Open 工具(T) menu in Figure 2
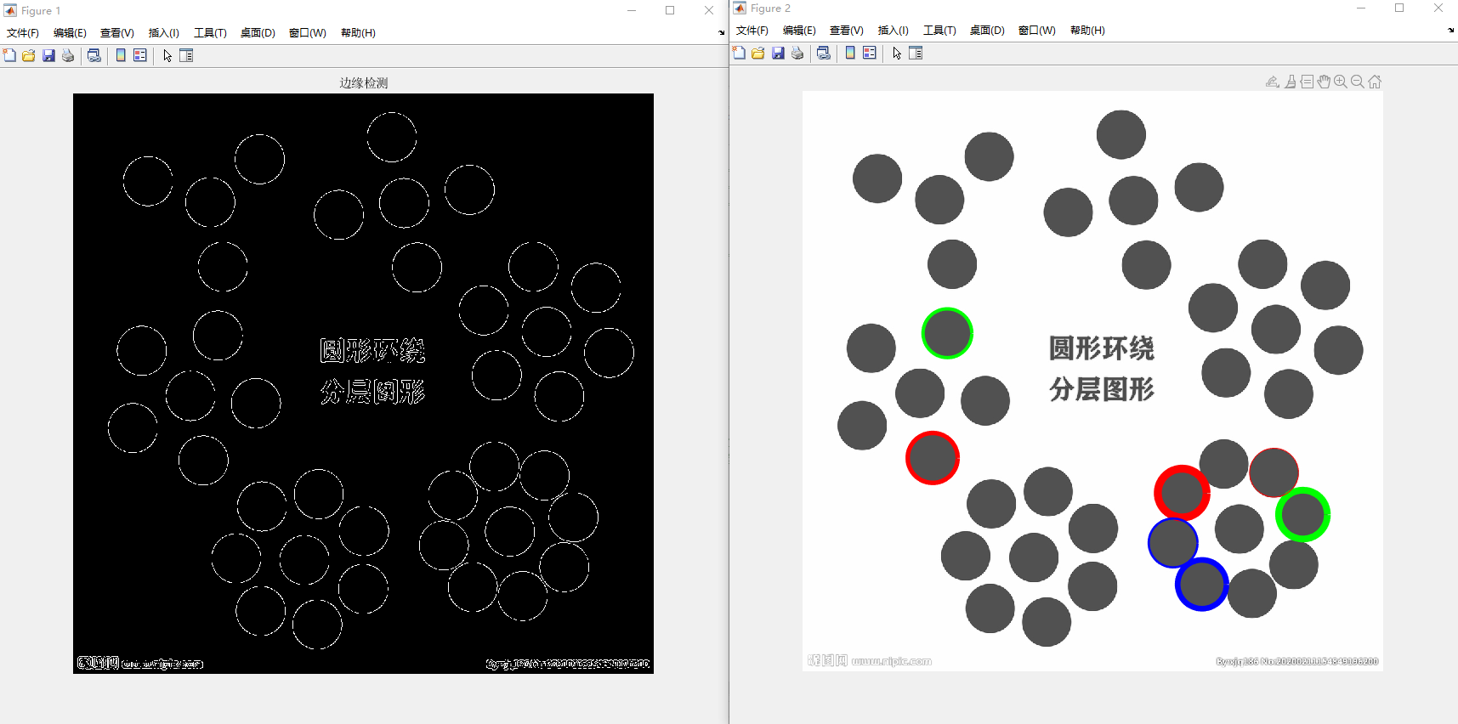 pos(939,31)
